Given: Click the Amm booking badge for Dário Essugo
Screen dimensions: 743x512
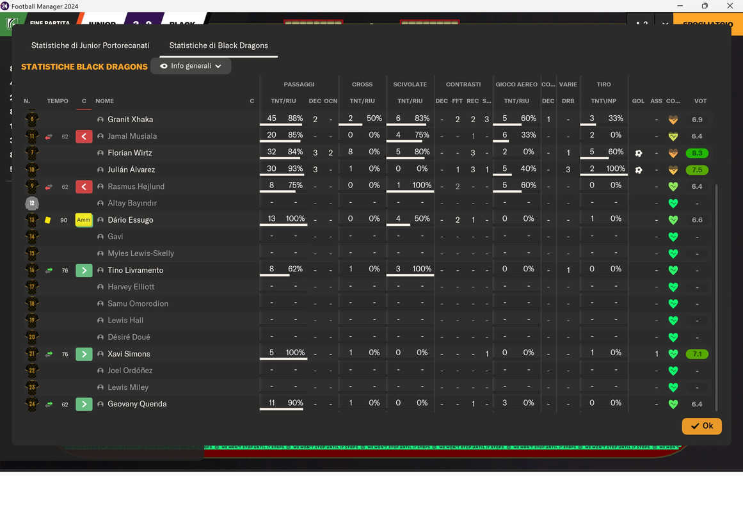Looking at the screenshot, I should pyautogui.click(x=84, y=220).
